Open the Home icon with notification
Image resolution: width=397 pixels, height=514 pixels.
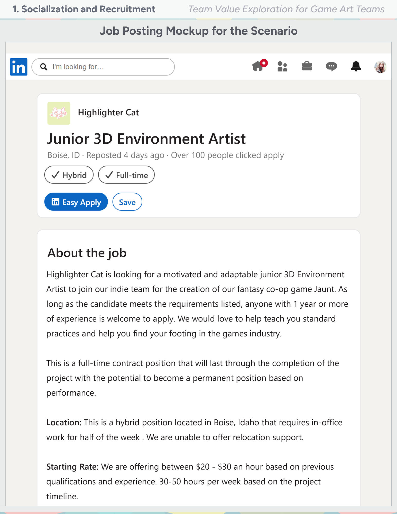tap(258, 66)
